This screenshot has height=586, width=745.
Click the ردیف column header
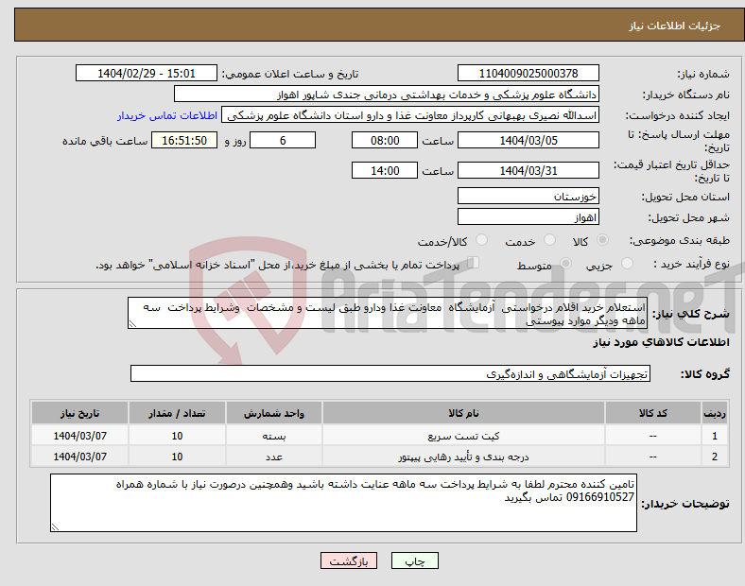[714, 413]
